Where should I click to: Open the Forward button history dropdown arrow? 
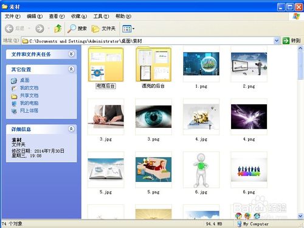click(49, 29)
